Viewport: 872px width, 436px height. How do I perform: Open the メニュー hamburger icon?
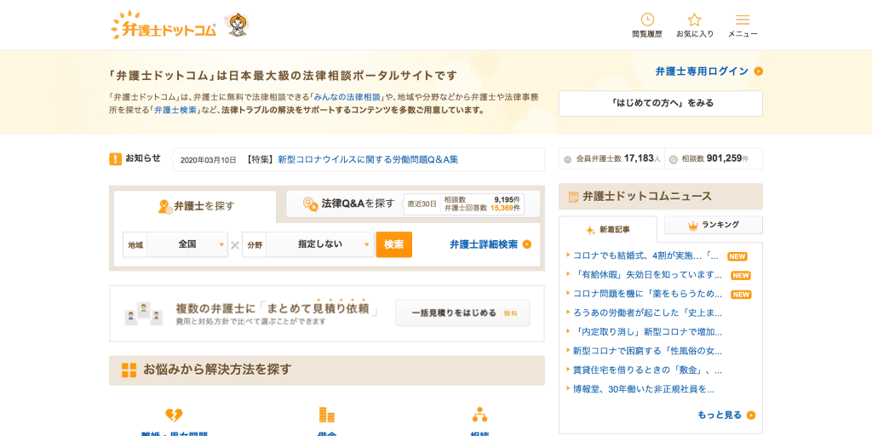click(743, 20)
